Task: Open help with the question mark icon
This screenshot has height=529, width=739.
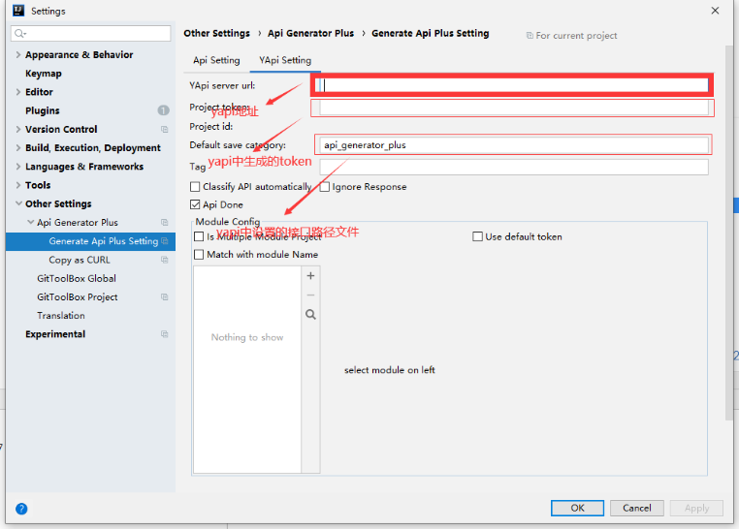Action: (21, 509)
